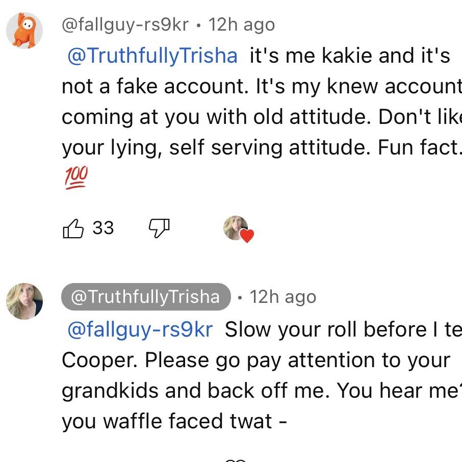Click the red heart on the creator badge
462x462 pixels.
click(x=247, y=236)
